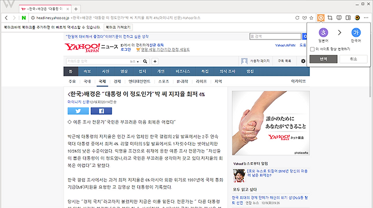
Task: Select the 톱 tab in blue navigation bar
Action: tap(71, 71)
